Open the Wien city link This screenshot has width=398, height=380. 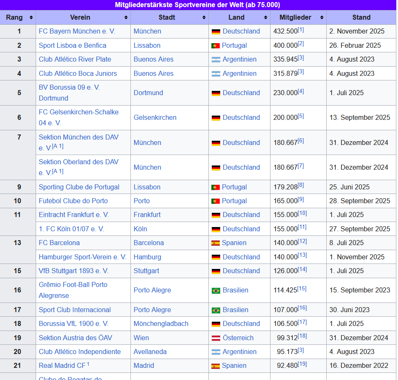[141, 338]
